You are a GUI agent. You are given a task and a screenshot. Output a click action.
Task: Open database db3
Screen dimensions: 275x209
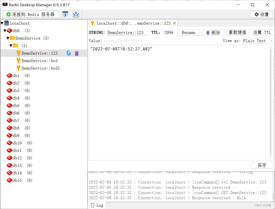(x=18, y=91)
